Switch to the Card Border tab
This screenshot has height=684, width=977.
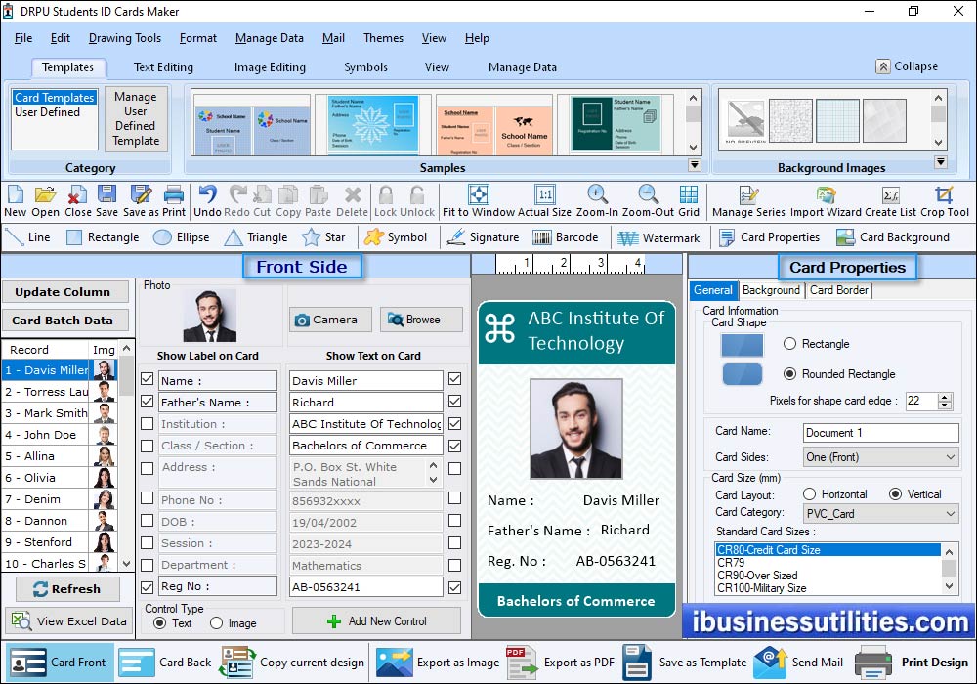[x=838, y=290]
